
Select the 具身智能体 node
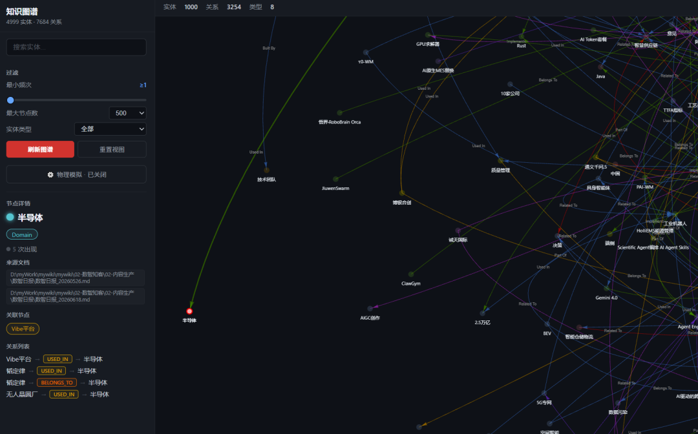598,179
